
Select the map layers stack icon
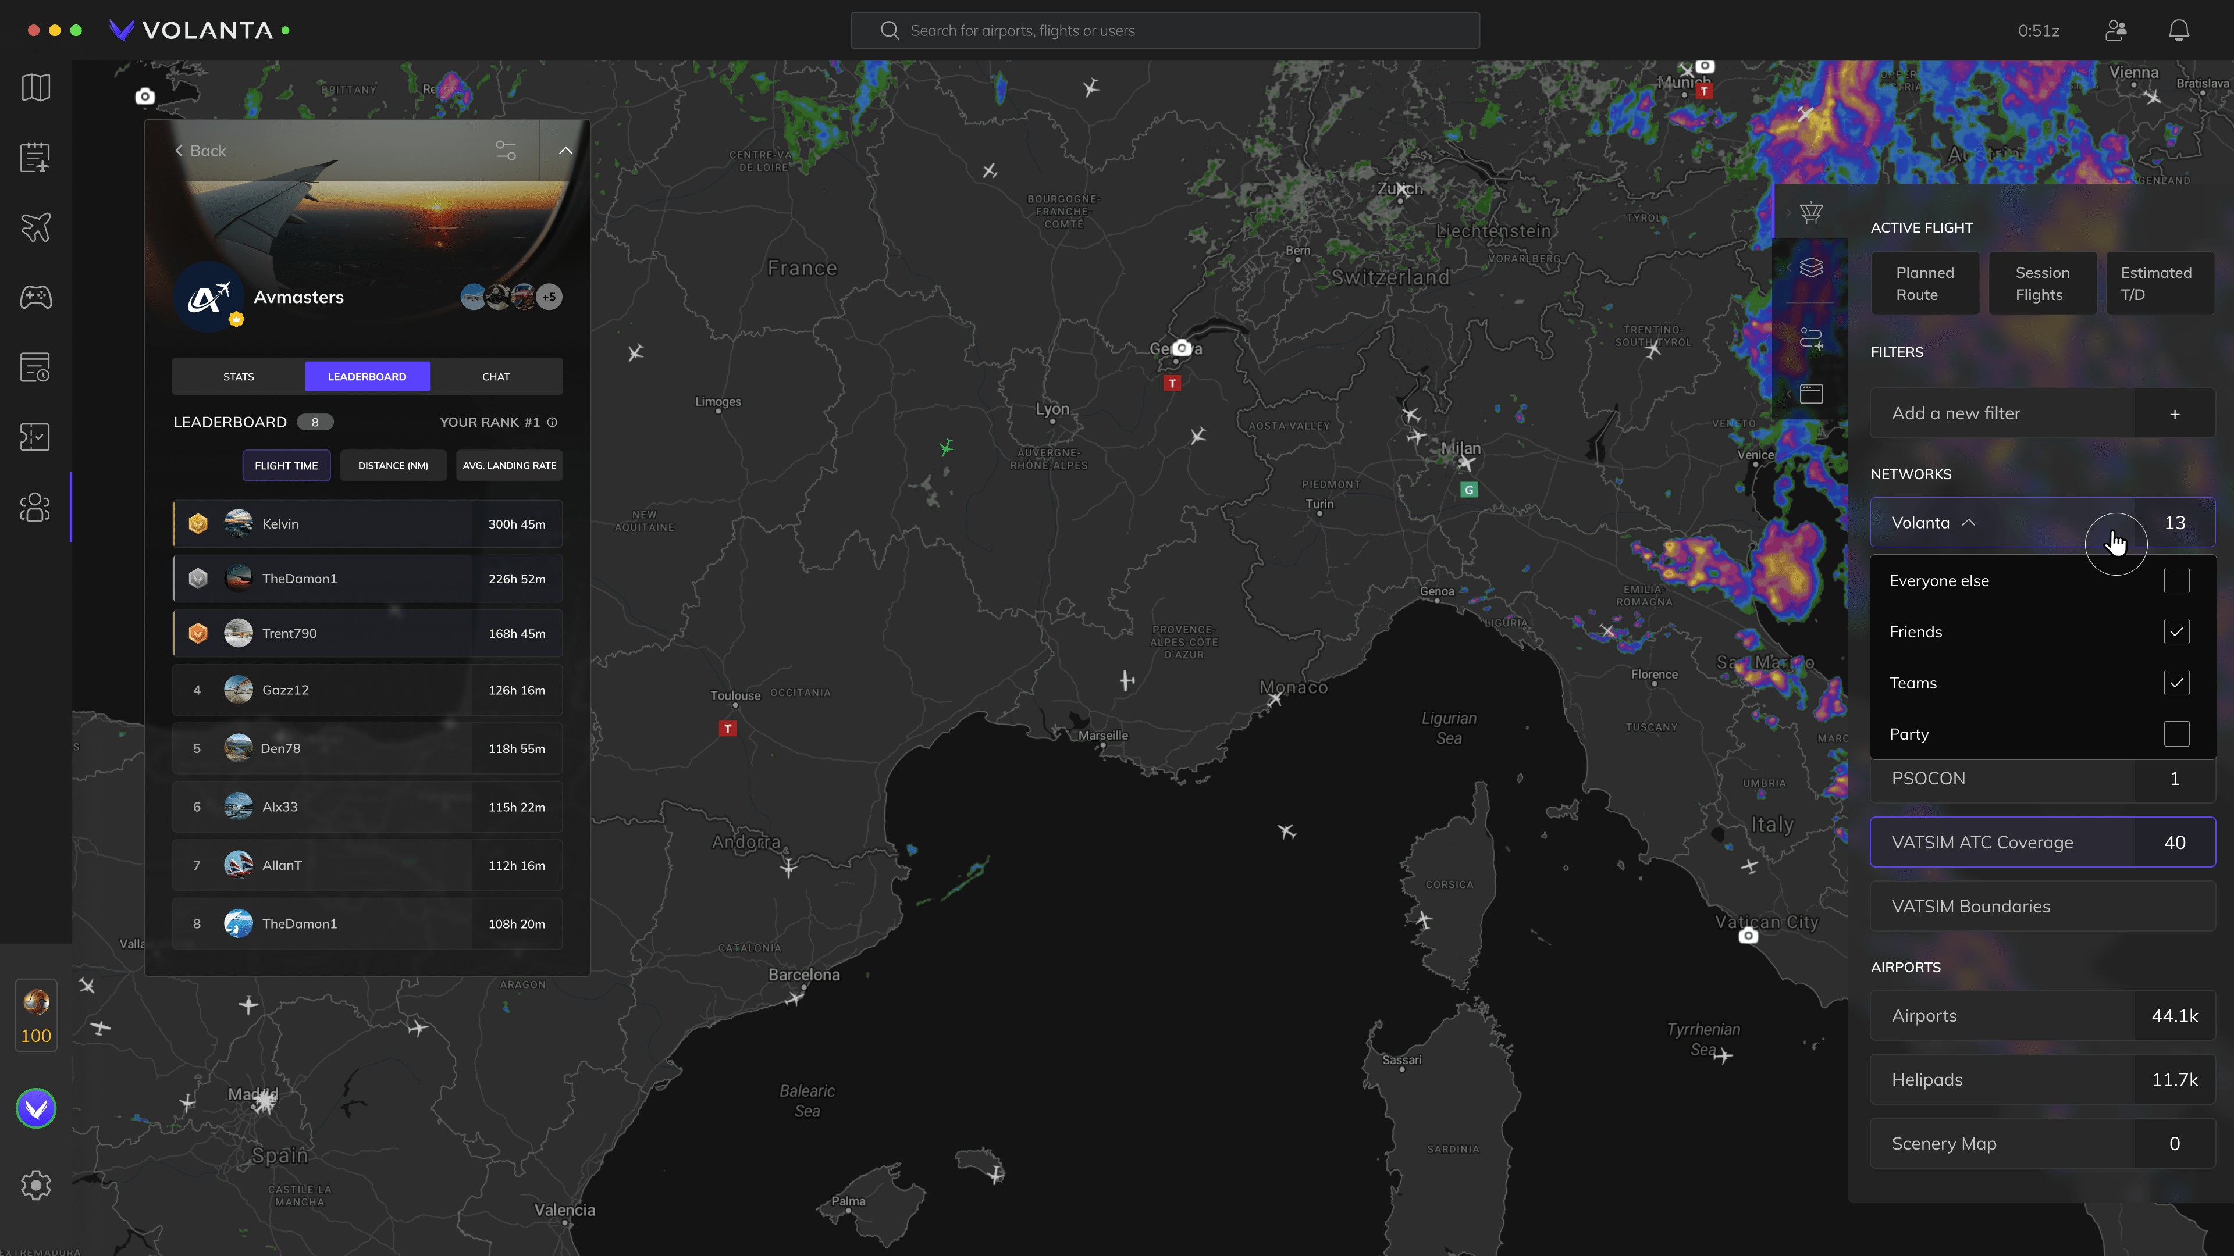tap(1811, 268)
